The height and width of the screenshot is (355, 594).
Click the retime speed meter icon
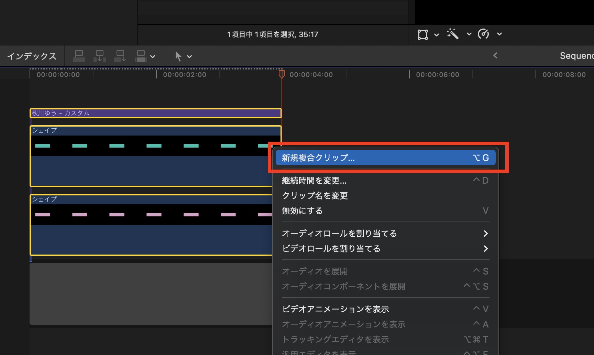click(x=483, y=34)
